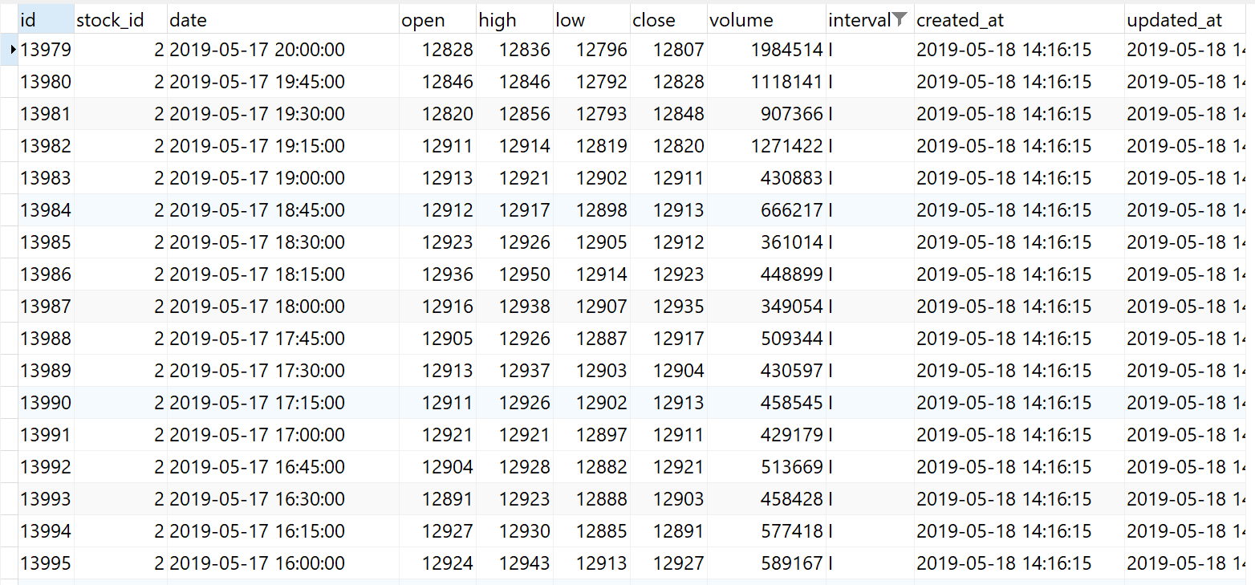Select the id cell 13994
The height and width of the screenshot is (585, 1255).
[x=46, y=531]
